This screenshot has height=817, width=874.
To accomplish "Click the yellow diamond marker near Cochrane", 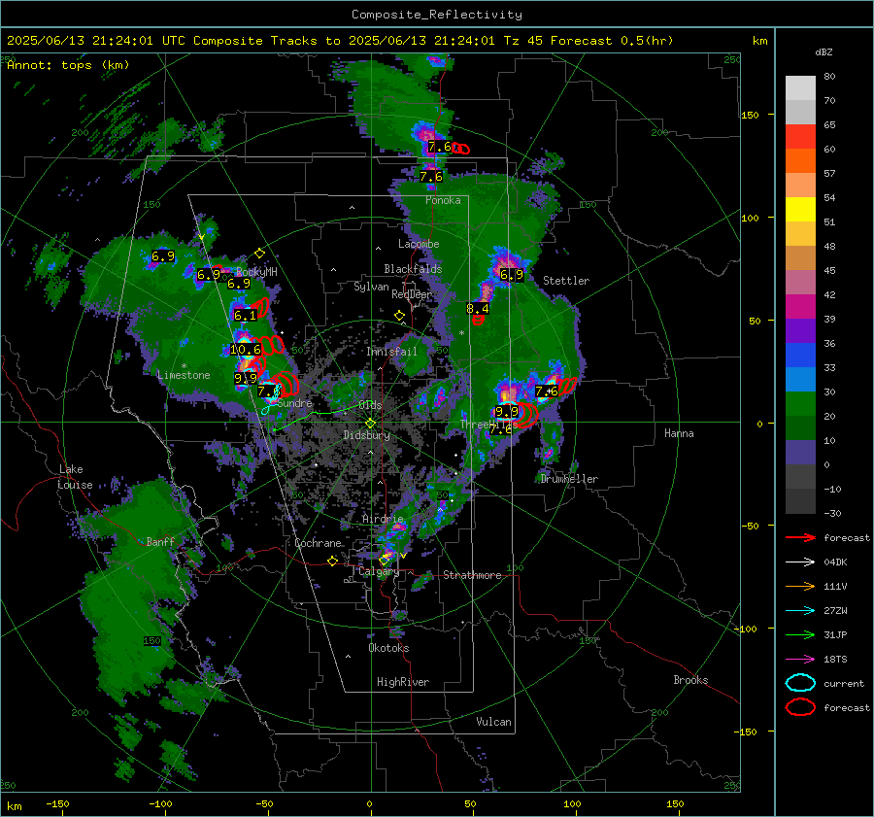I will click(x=332, y=562).
